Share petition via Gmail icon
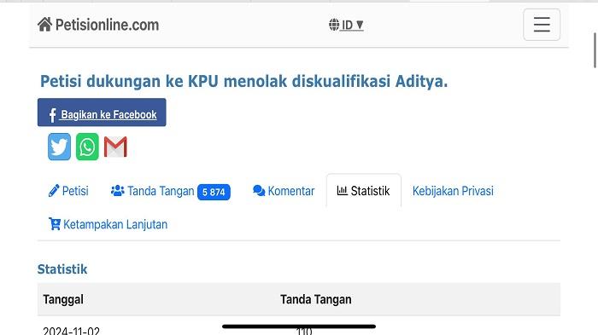Image resolution: width=598 pixels, height=335 pixels. pyautogui.click(x=115, y=147)
